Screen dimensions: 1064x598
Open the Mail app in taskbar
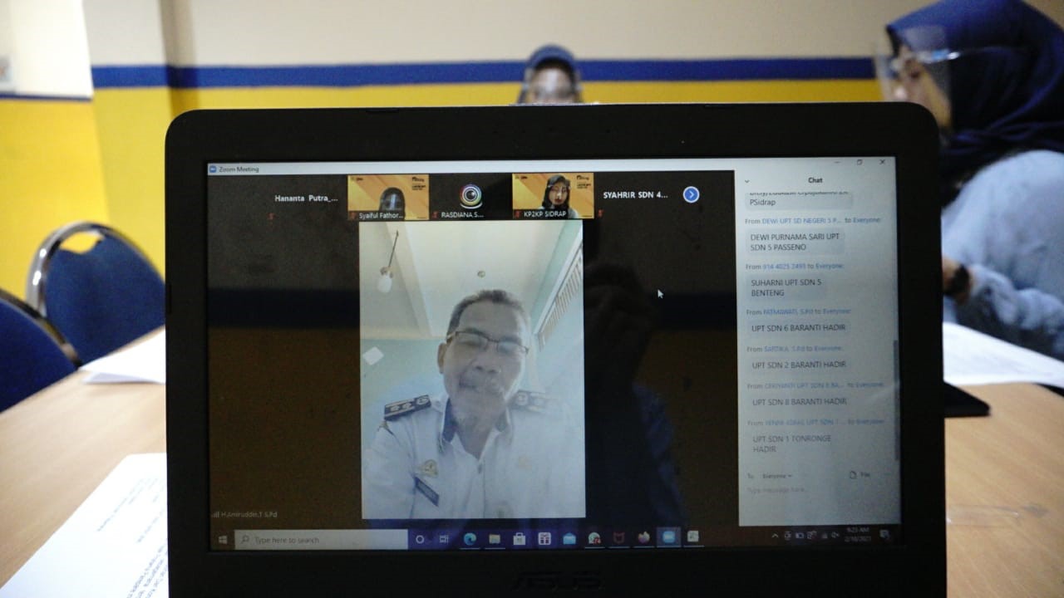(x=569, y=538)
